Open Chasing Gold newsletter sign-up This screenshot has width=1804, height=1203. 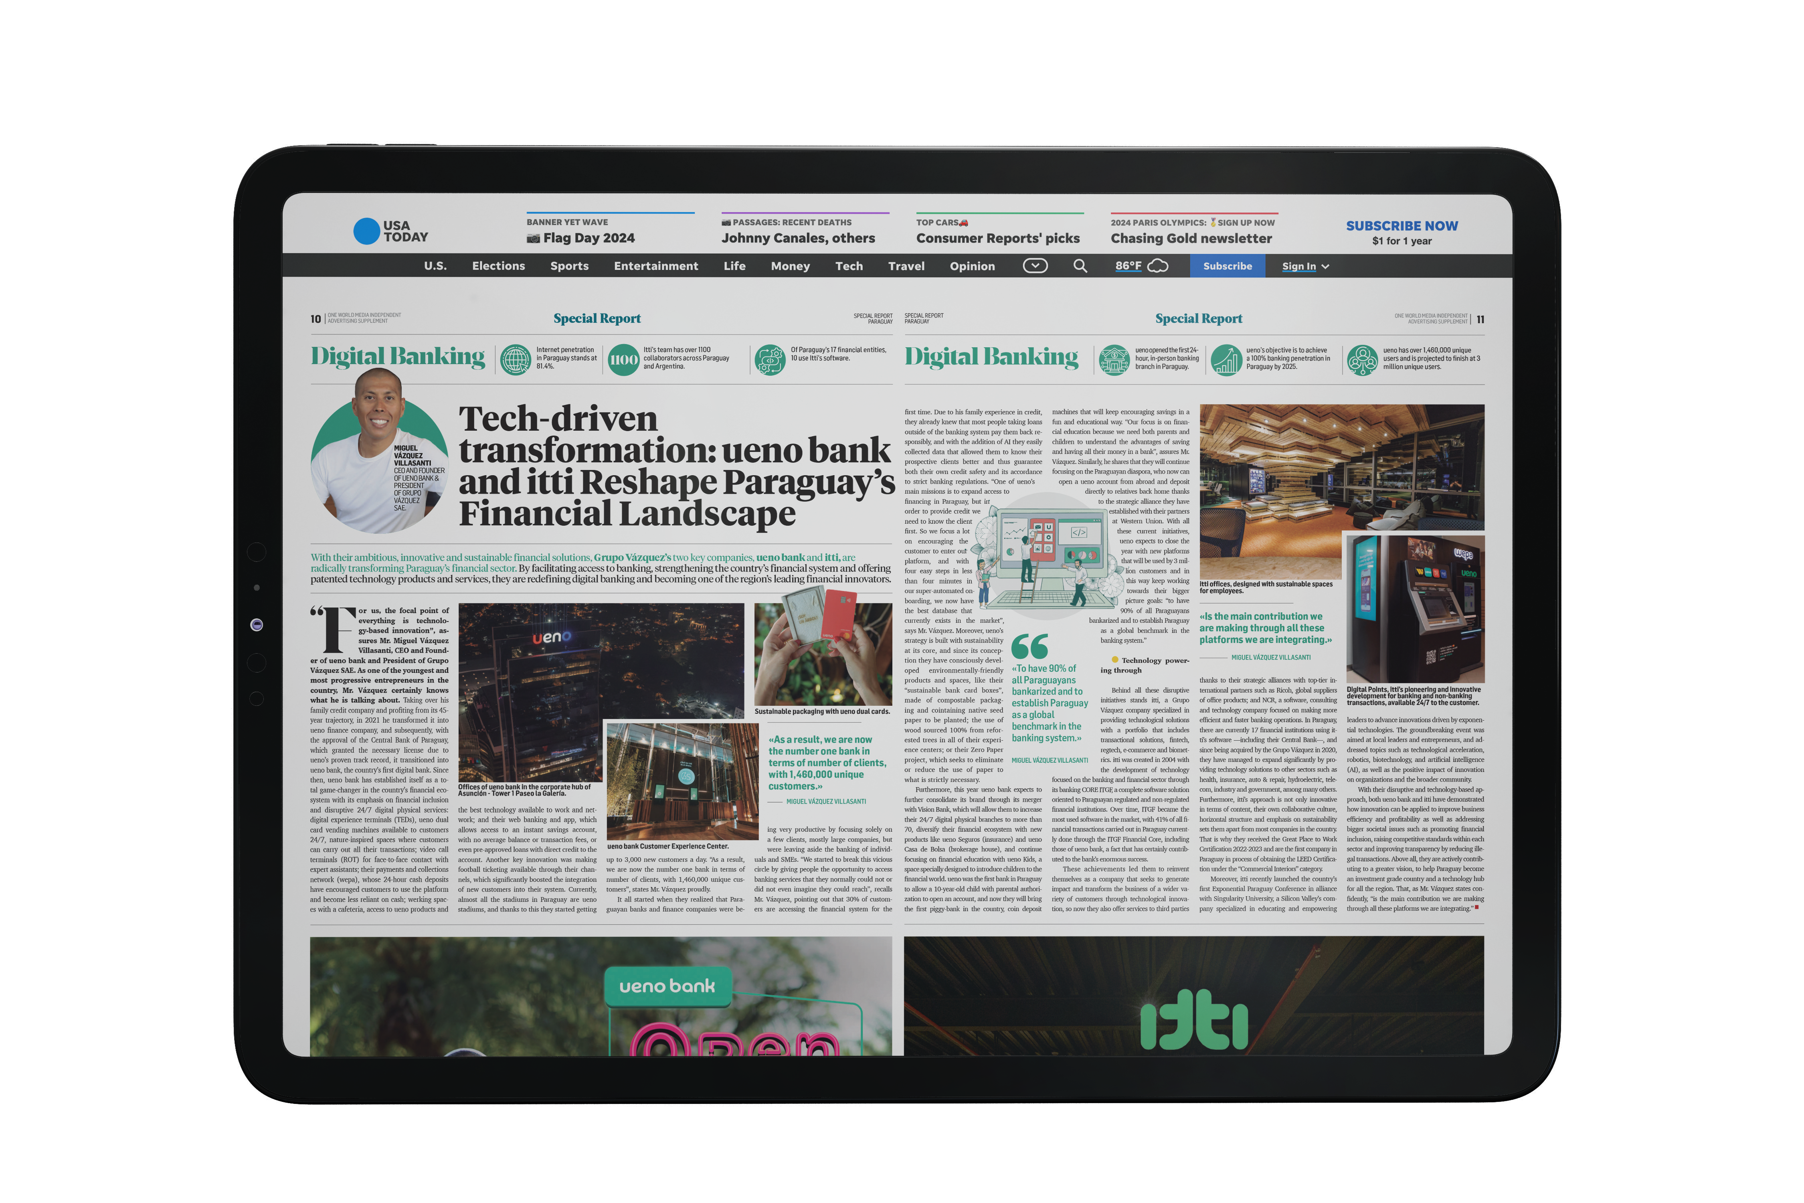[x=1191, y=238]
